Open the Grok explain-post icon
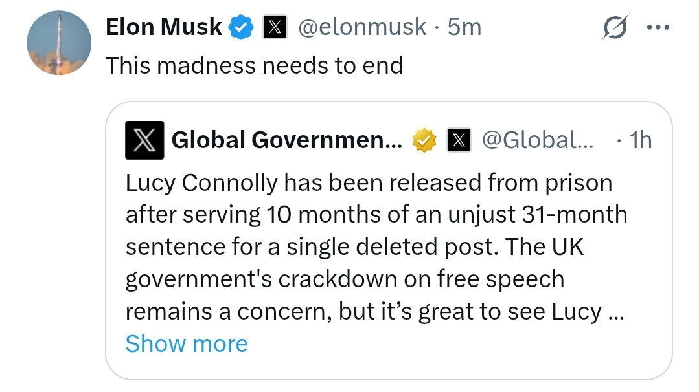The width and height of the screenshot is (699, 392). (x=615, y=28)
